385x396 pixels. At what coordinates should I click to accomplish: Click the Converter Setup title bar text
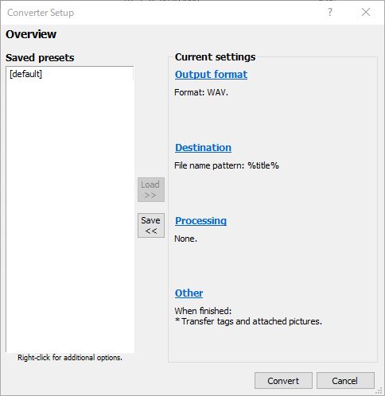pos(41,13)
